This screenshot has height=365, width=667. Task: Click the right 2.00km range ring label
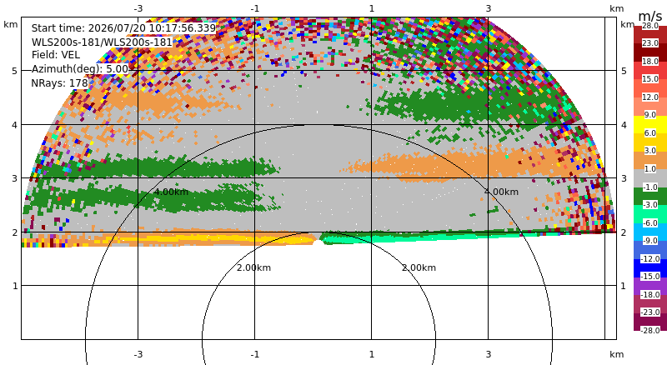point(419,267)
